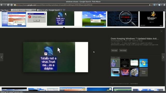Screen dimensions: 166x93
Task: Open the large dolphin preview image
Action: 56,57
